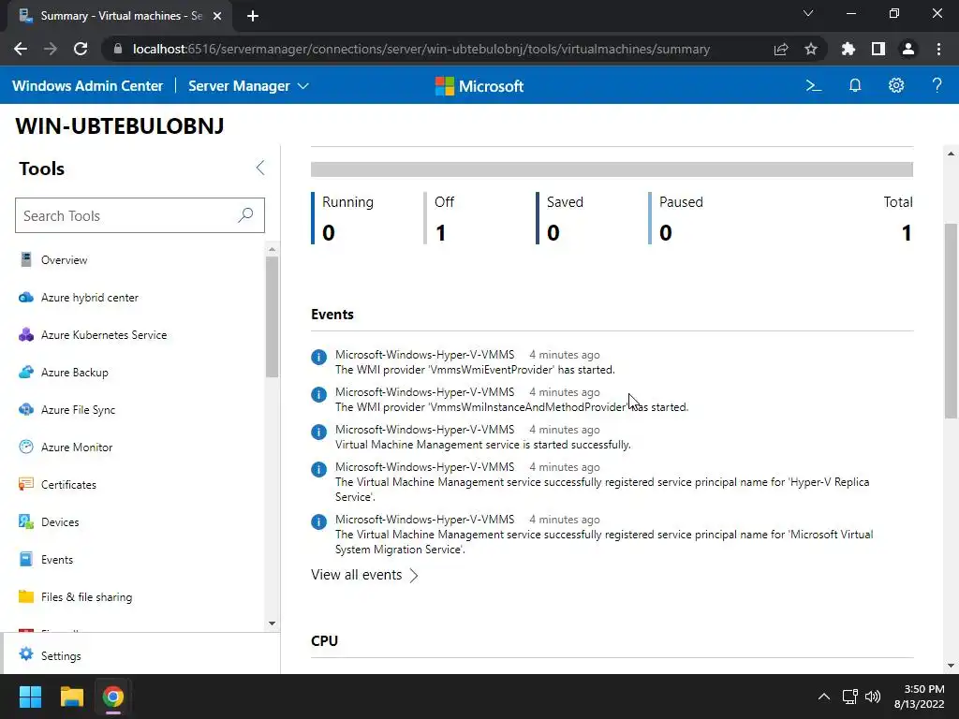959x719 pixels.
Task: Open the Certificates tool
Action: click(68, 485)
